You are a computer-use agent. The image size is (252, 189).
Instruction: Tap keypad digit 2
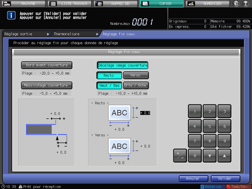point(210,111)
